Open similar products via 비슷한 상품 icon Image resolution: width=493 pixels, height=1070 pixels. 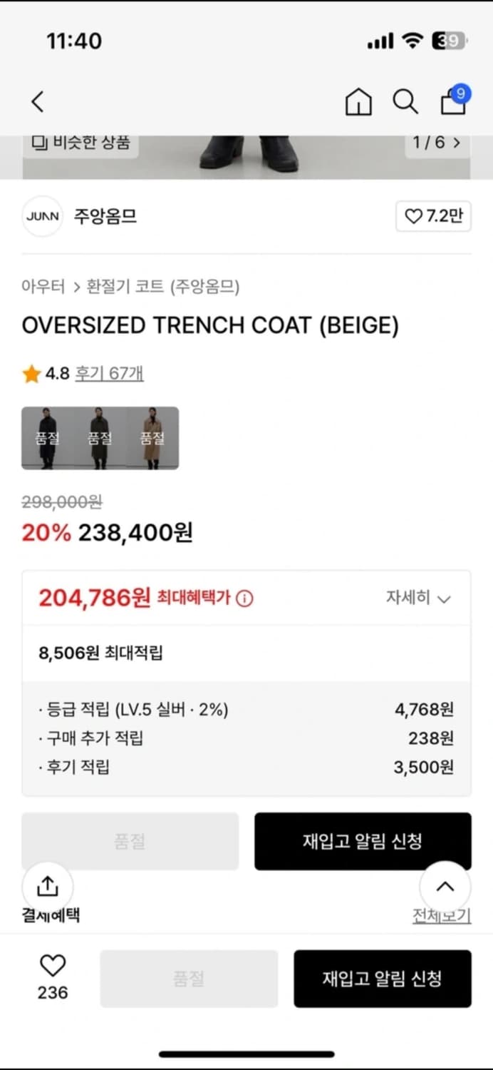pos(78,143)
